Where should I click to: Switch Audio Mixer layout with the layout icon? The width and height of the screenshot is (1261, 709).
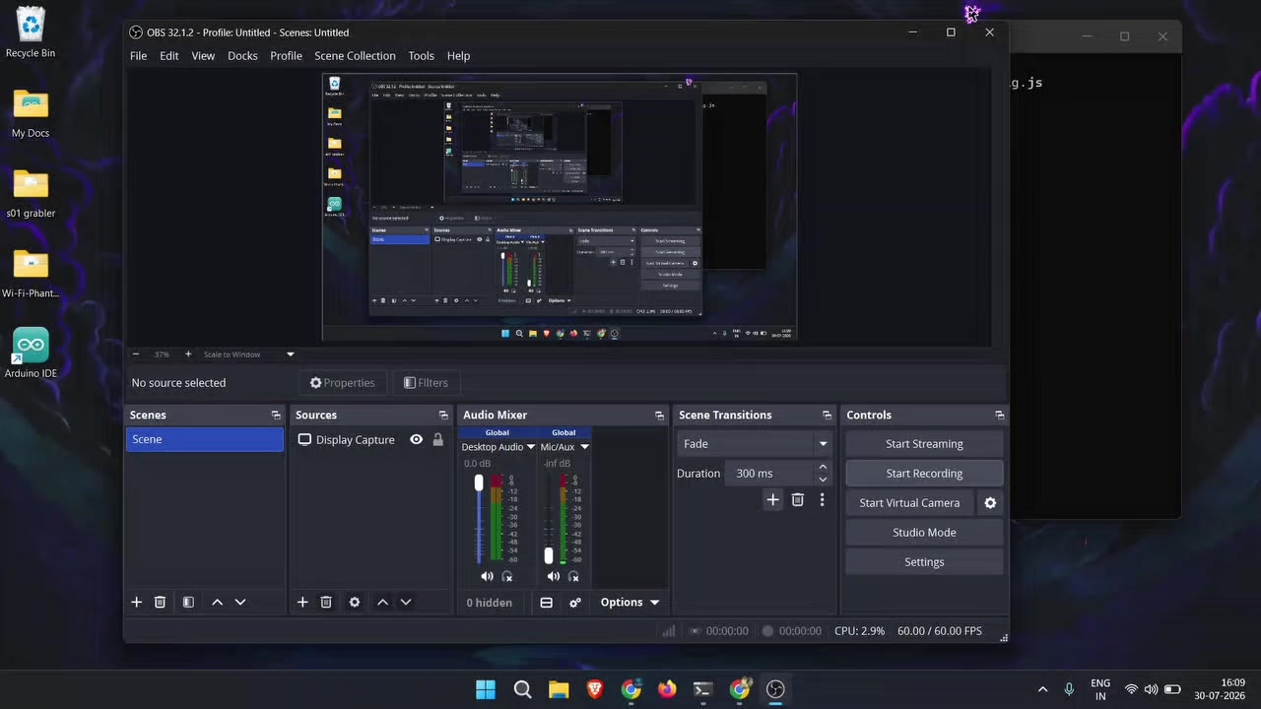pos(547,603)
